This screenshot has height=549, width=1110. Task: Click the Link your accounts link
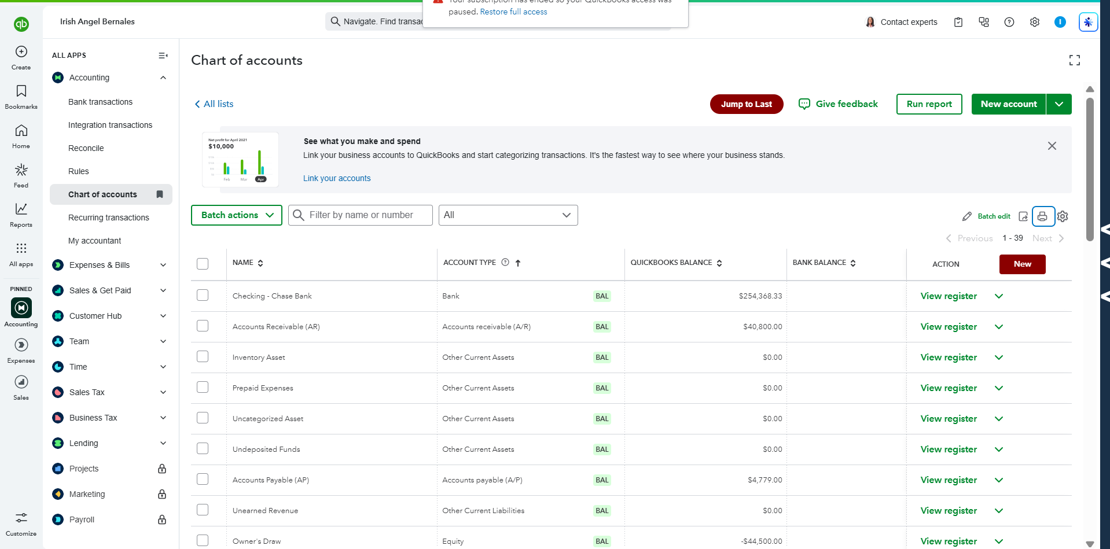click(337, 178)
